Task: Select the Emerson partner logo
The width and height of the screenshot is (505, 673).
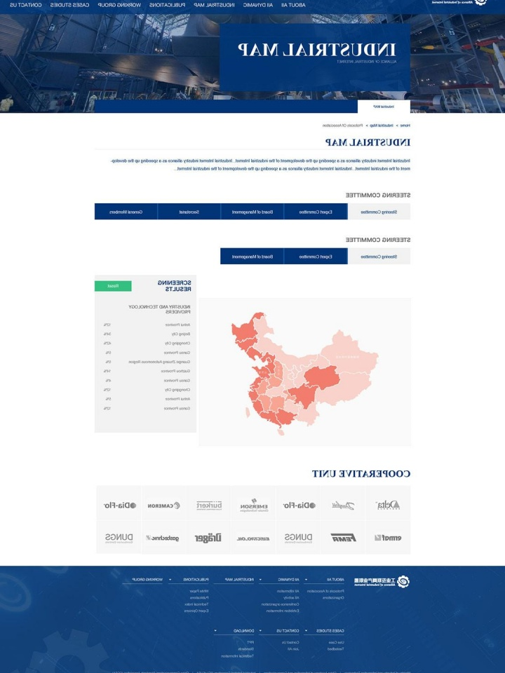Action: click(x=254, y=505)
